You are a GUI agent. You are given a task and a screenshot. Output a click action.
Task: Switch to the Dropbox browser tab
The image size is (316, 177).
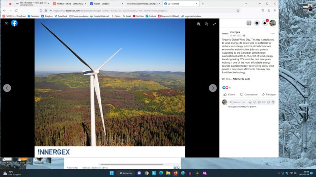point(100,4)
